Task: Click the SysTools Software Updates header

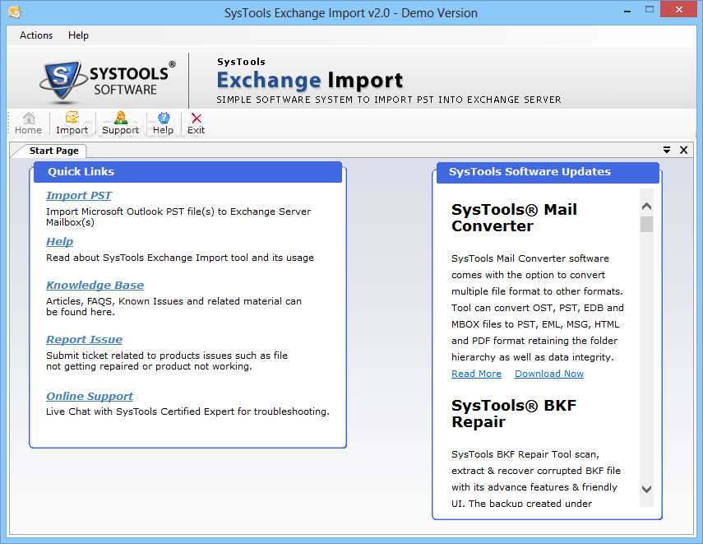Action: [548, 172]
